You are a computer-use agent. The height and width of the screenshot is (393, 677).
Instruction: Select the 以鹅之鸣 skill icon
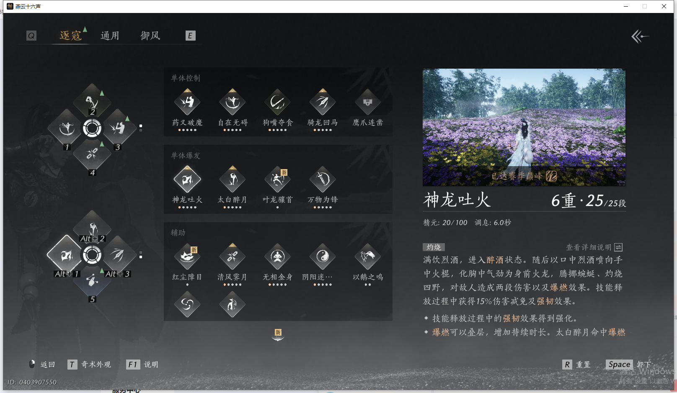click(367, 256)
